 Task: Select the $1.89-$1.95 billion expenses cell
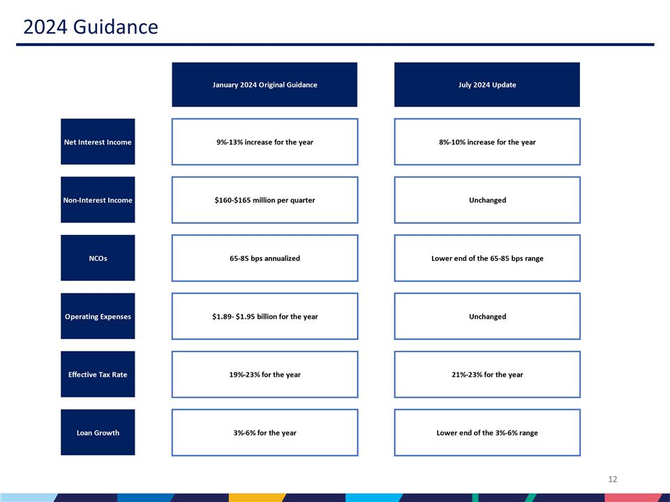pos(265,316)
